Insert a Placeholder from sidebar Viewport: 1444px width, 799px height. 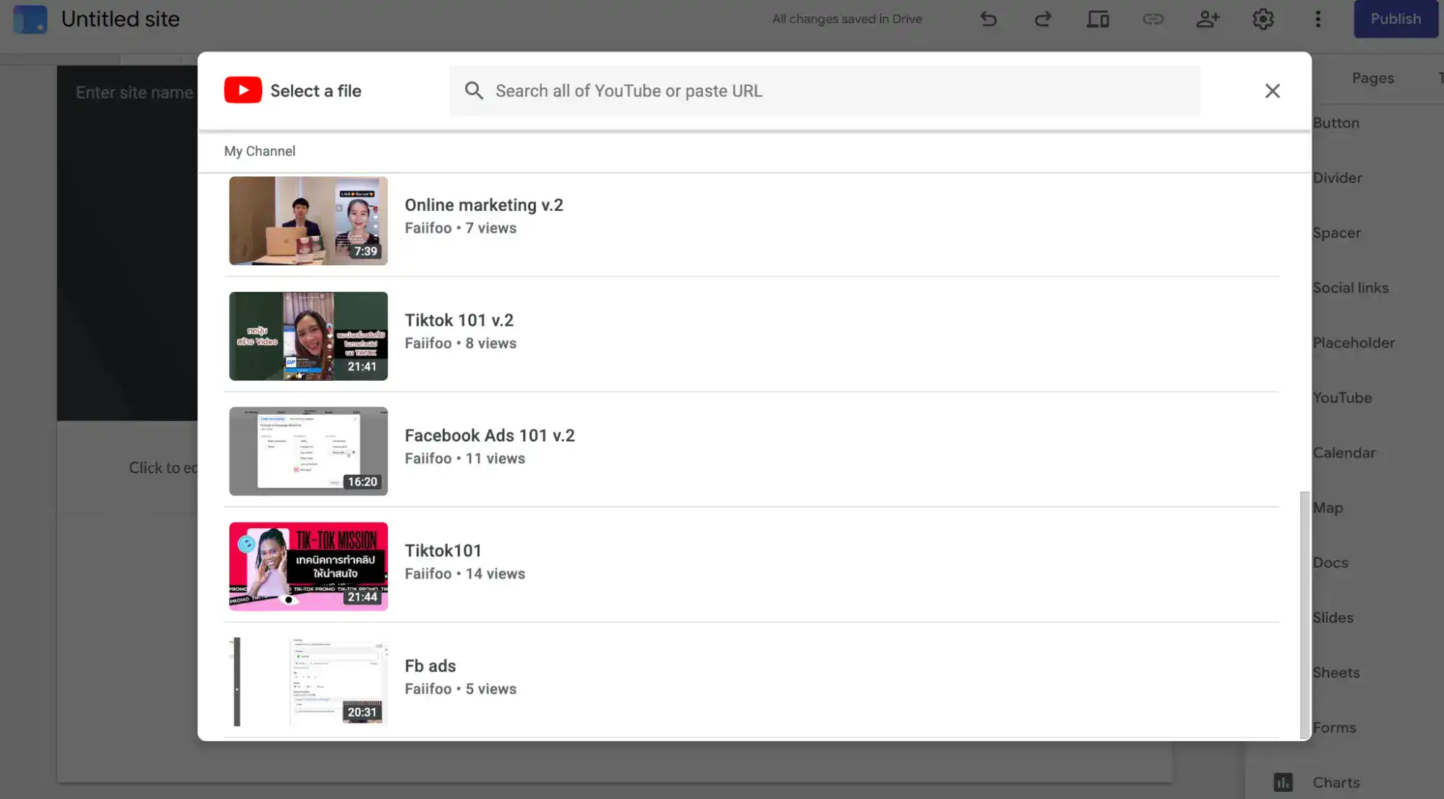pos(1353,342)
